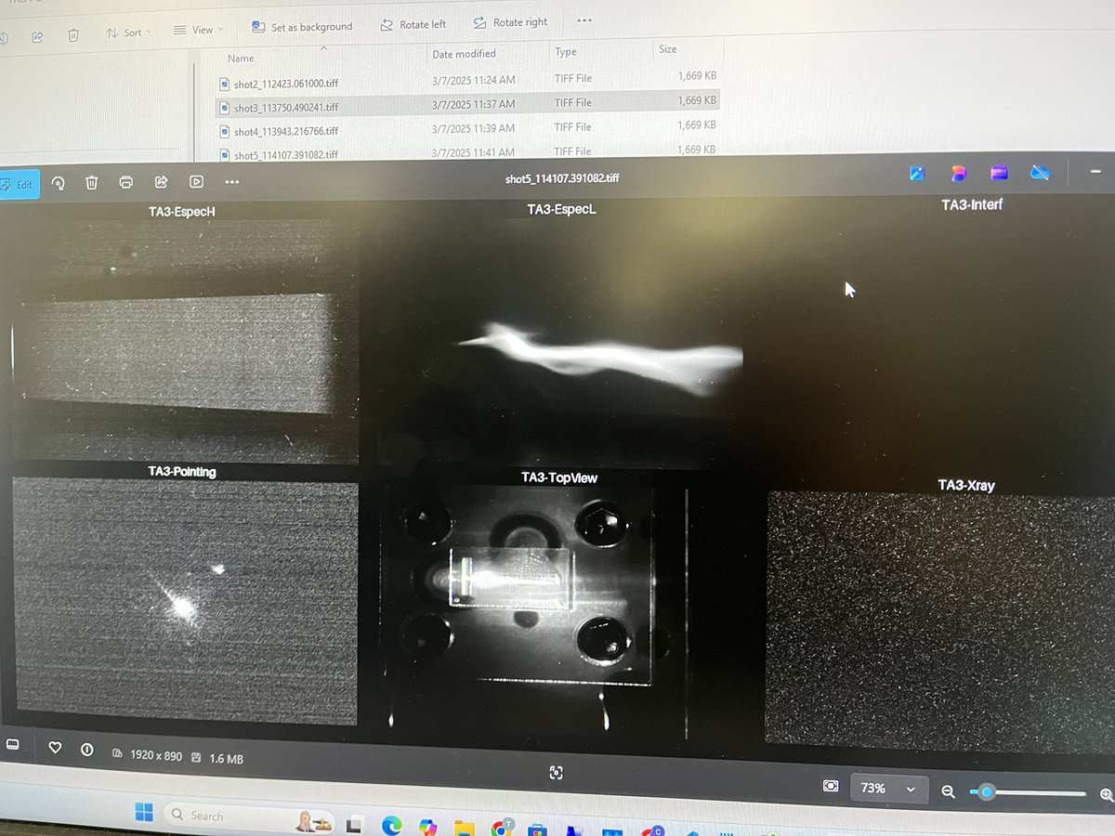This screenshot has width=1115, height=836.
Task: Open Copilot from the taskbar
Action: click(428, 826)
